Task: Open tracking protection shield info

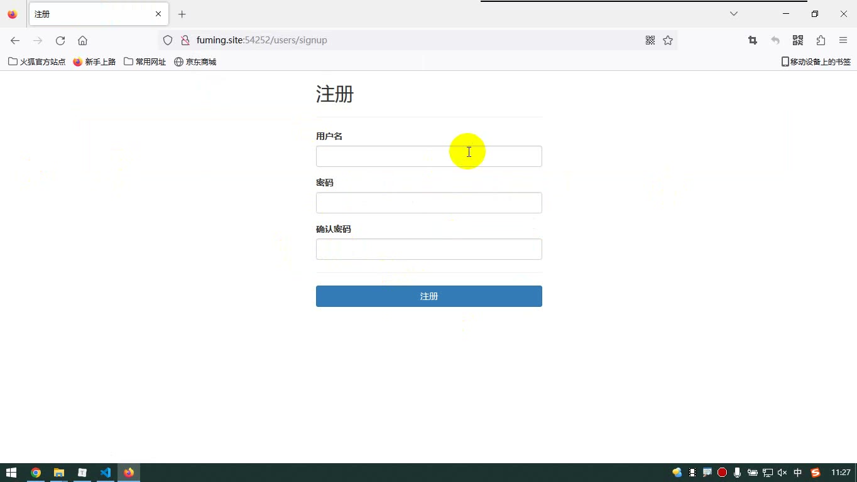Action: point(168,40)
